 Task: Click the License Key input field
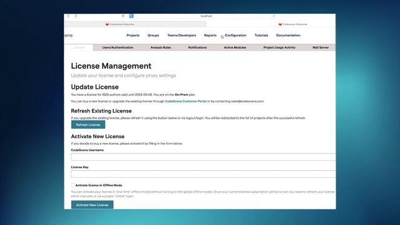pyautogui.click(x=203, y=174)
